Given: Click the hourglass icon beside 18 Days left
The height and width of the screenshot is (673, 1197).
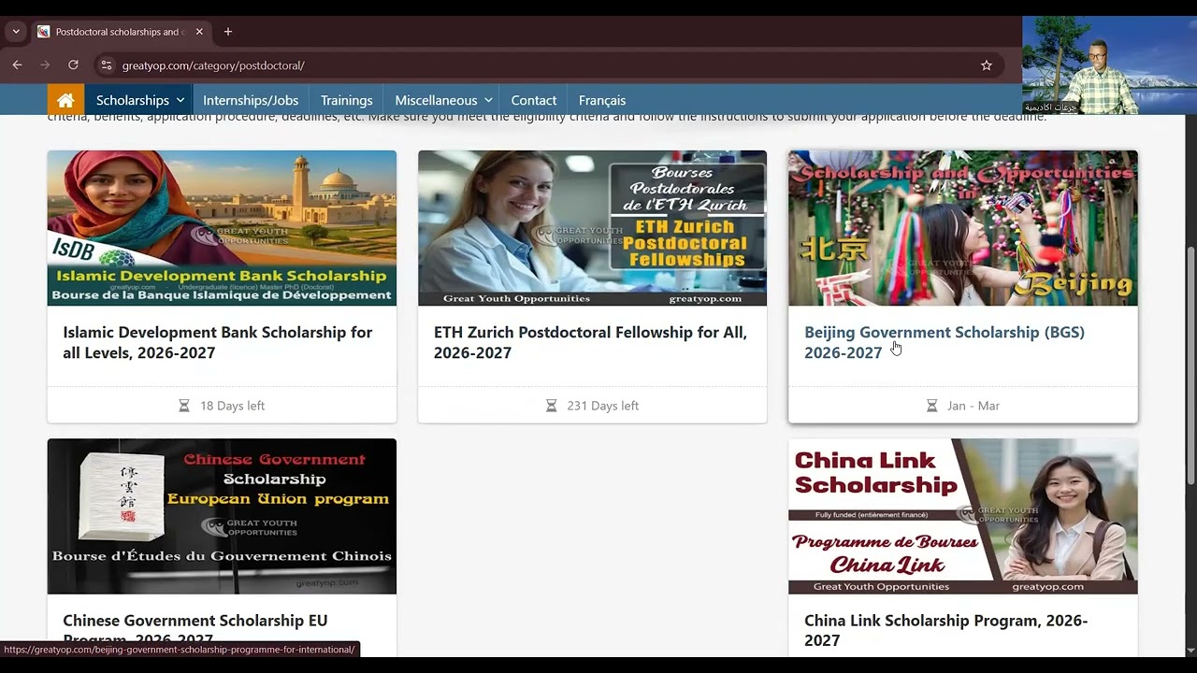Looking at the screenshot, I should click(184, 406).
